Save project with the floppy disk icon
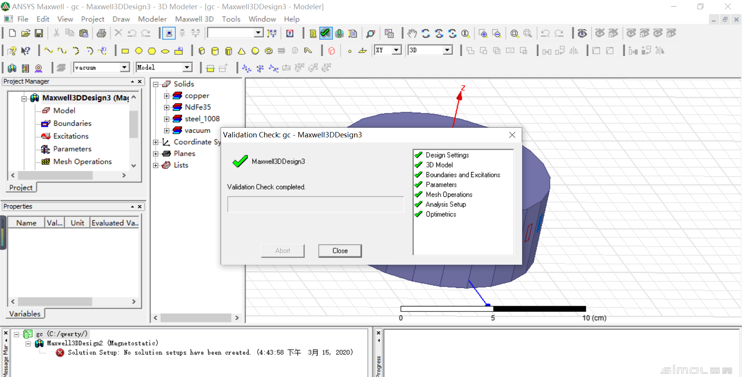This screenshot has height=377, width=742. 39,34
